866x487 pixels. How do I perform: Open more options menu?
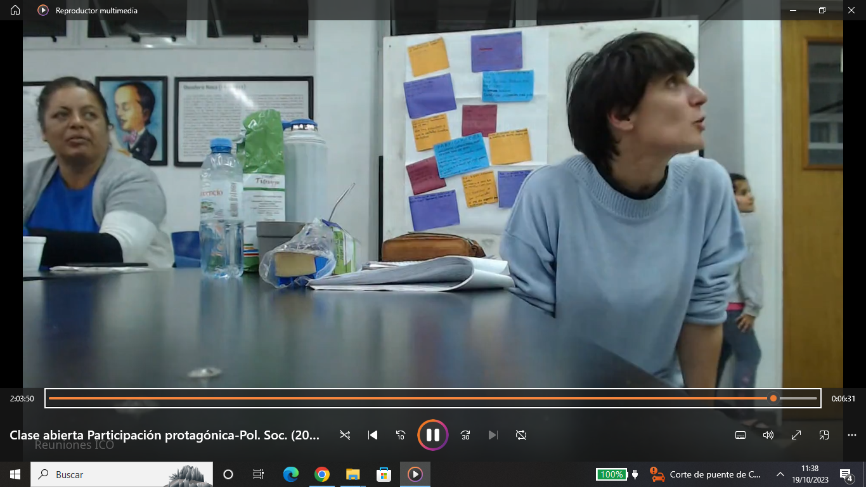point(852,435)
